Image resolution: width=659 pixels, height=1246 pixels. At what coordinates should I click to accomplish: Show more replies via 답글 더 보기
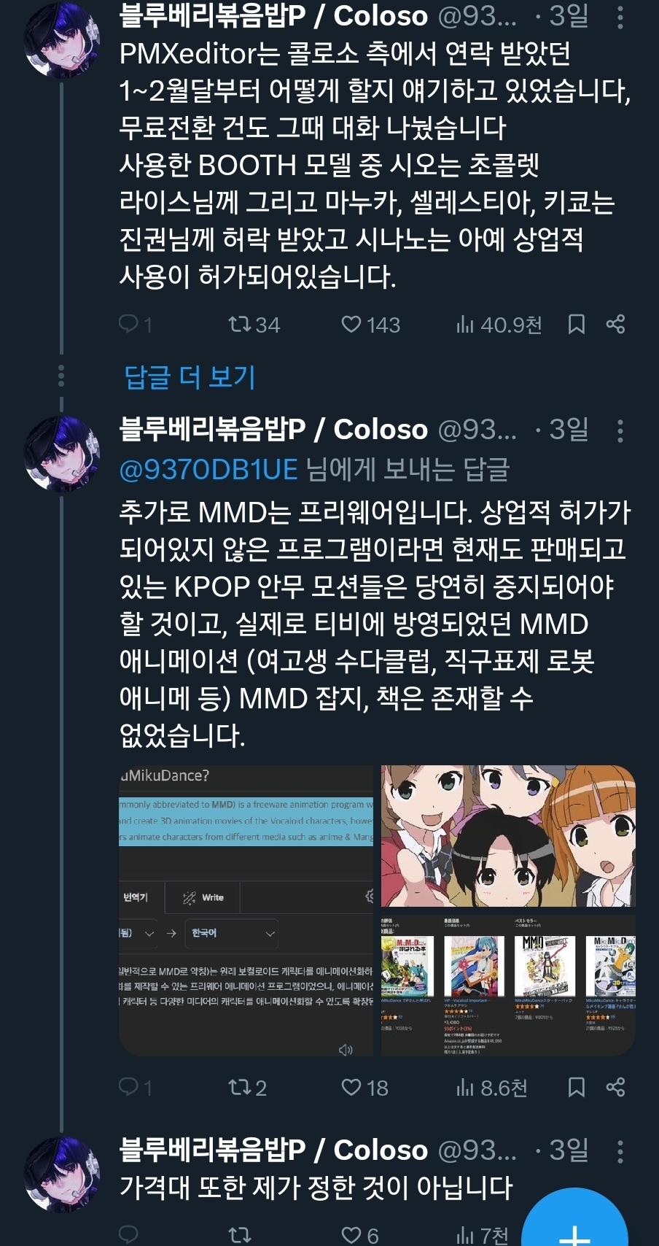coord(190,377)
